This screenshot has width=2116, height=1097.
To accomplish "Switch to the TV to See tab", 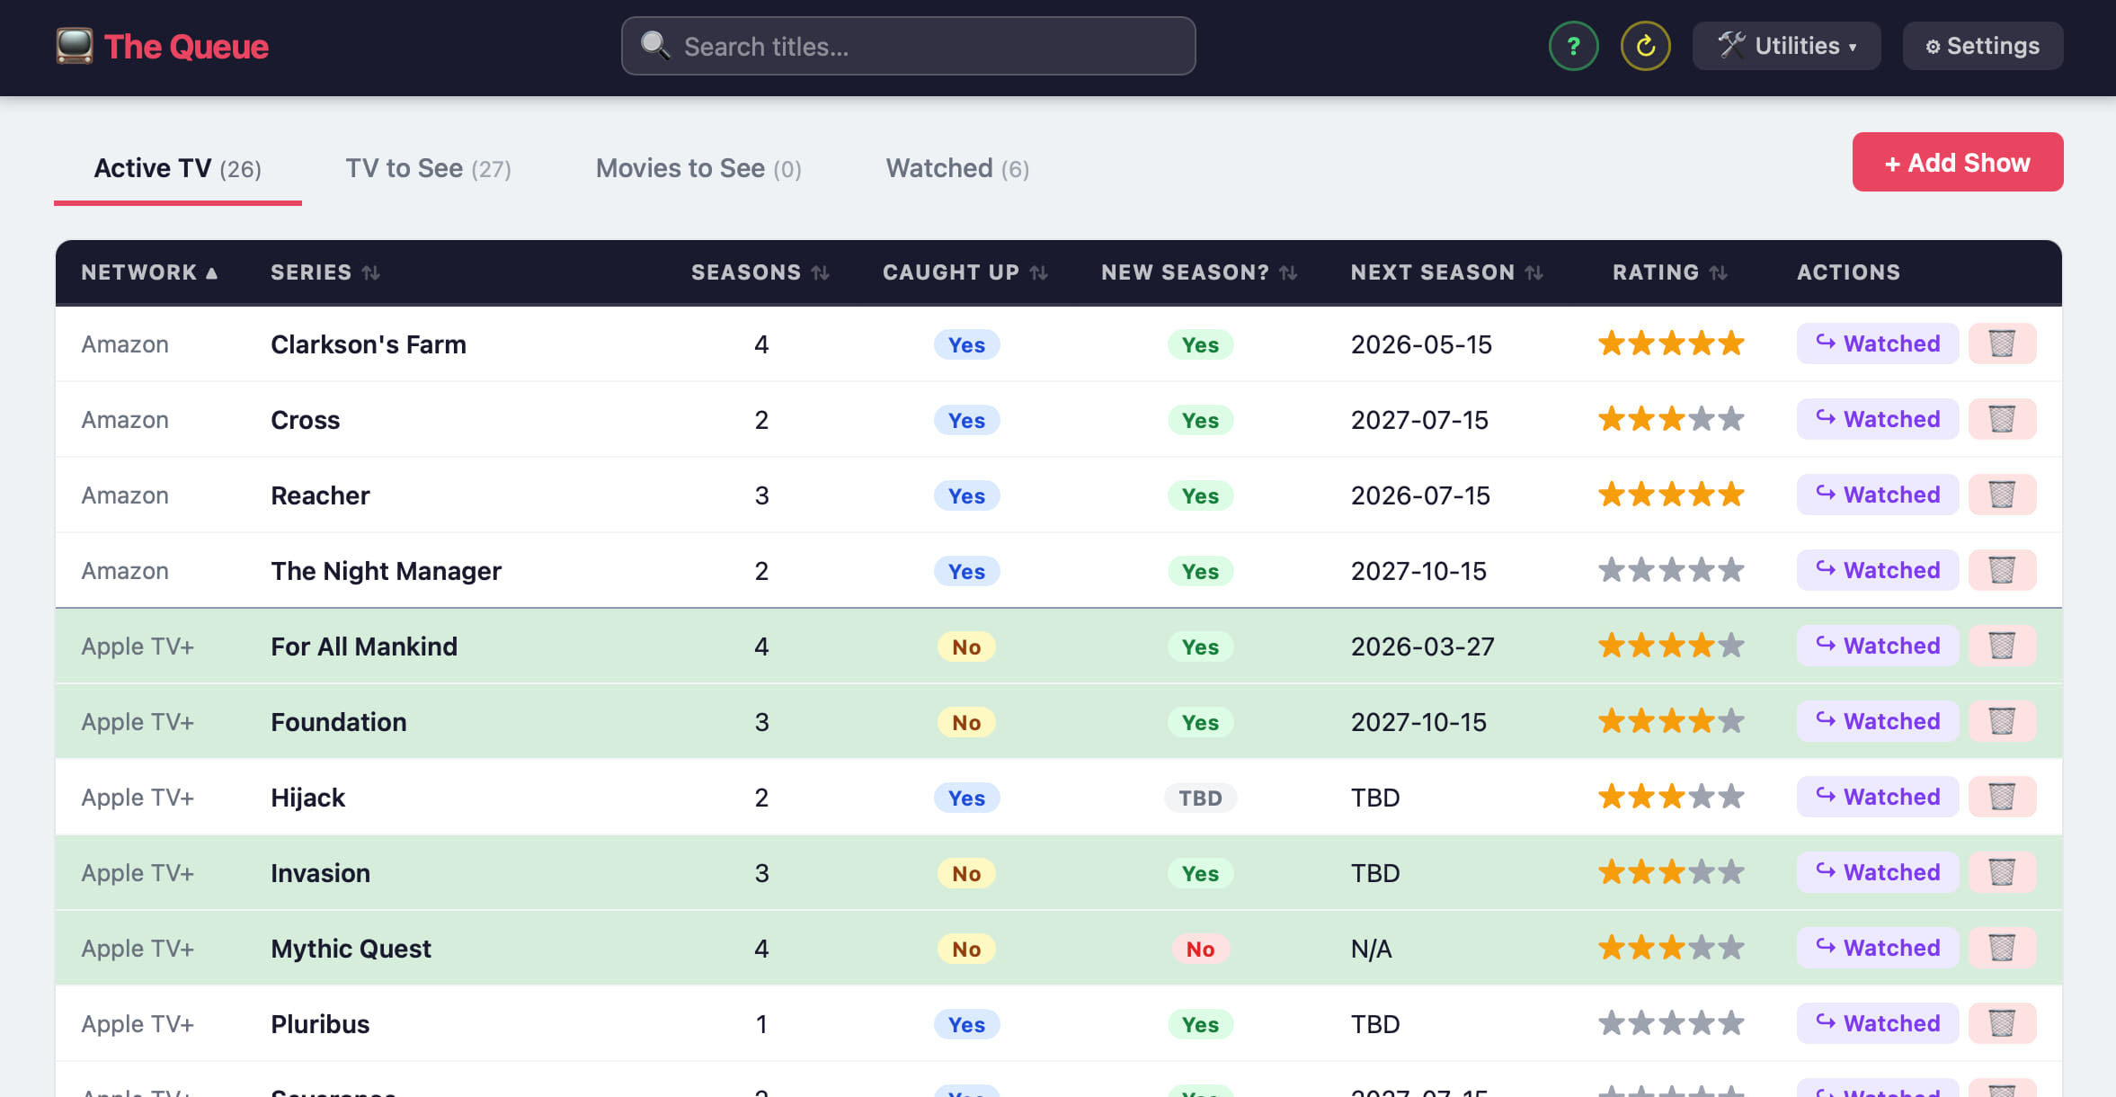I will [428, 168].
